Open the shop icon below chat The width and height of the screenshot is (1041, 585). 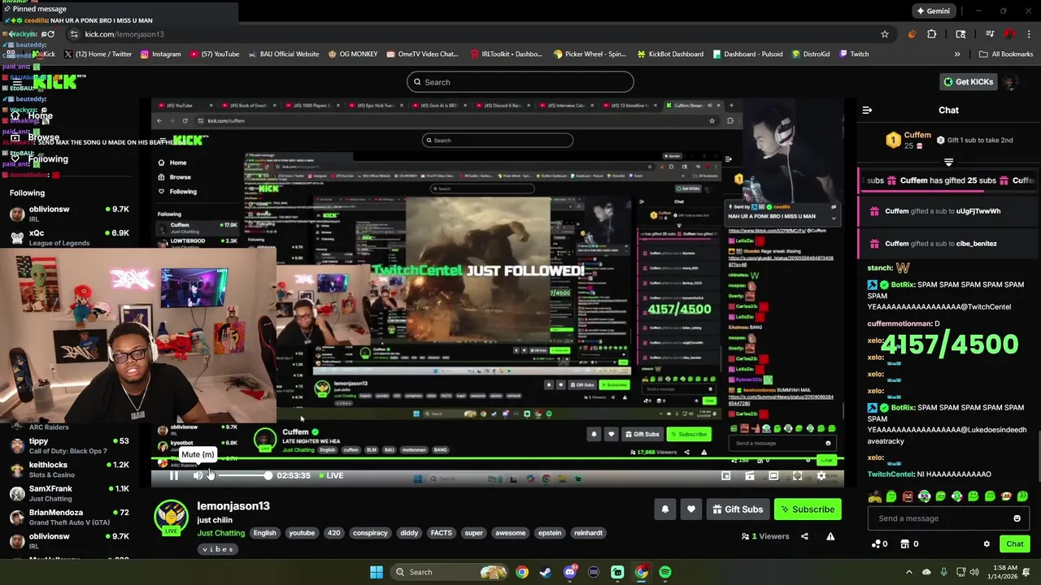click(x=904, y=544)
